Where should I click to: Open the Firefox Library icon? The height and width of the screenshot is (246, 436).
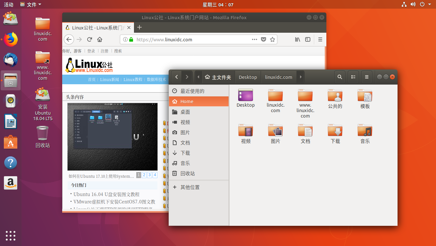click(x=298, y=39)
